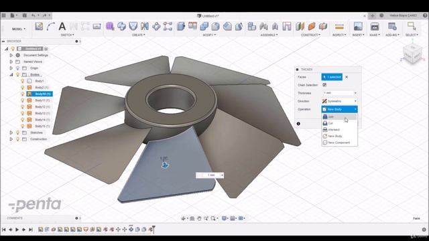Click the 3D Print icon in Make
The image size is (429, 241).
pyautogui.click(x=375, y=27)
